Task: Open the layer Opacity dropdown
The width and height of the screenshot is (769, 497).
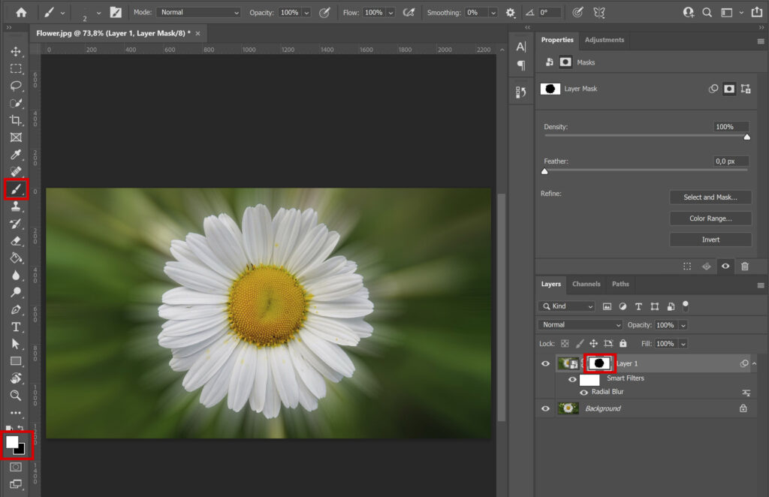Action: pos(683,325)
